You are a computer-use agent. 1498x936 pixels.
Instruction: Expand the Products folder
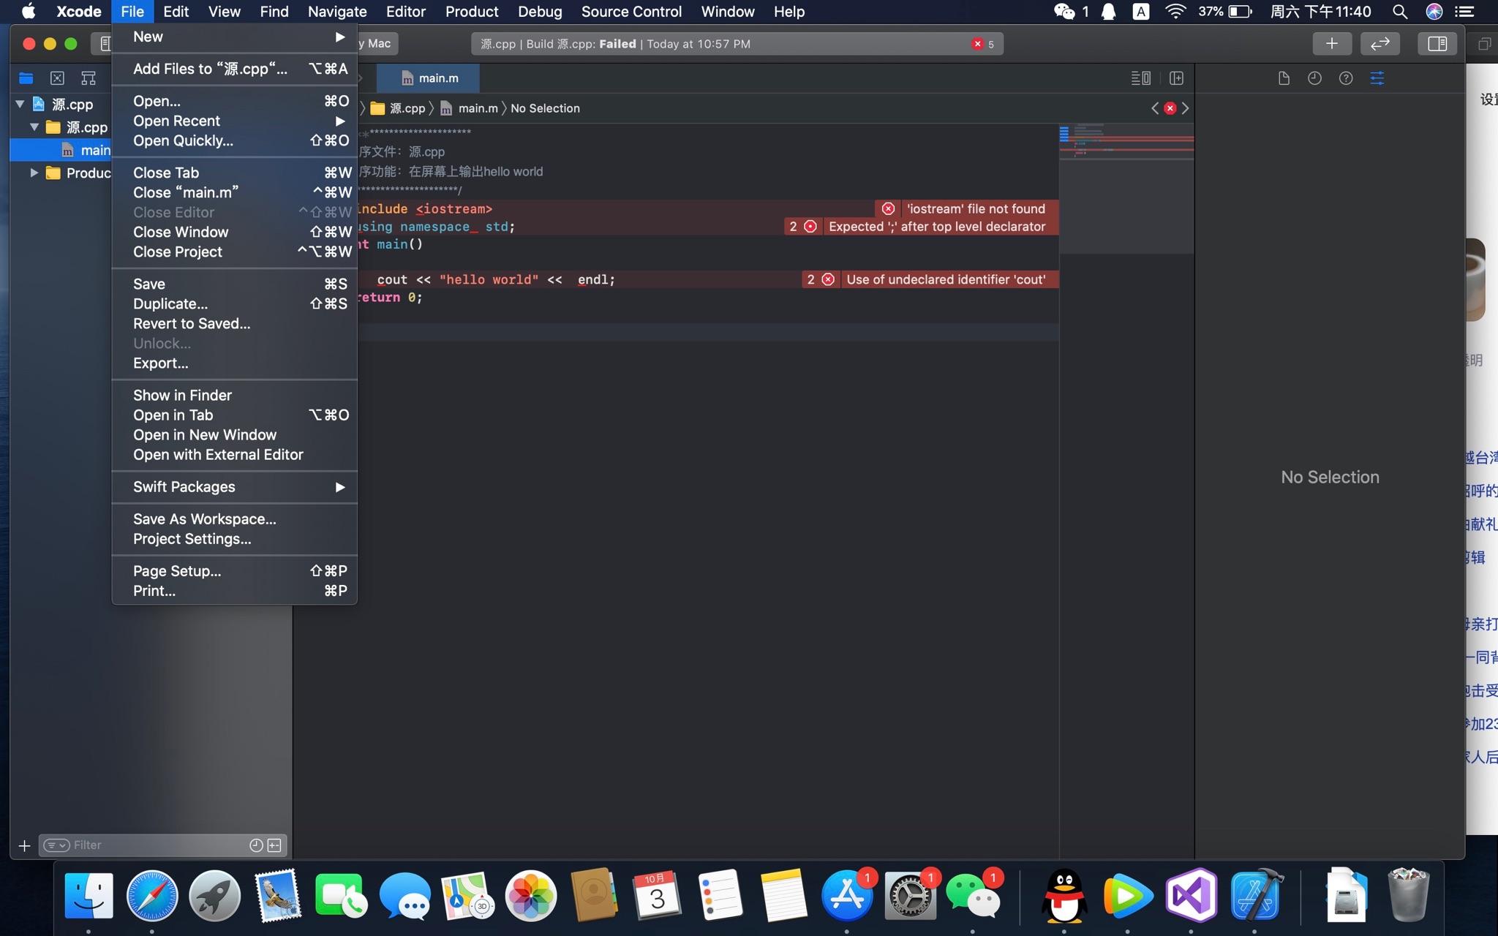click(34, 173)
